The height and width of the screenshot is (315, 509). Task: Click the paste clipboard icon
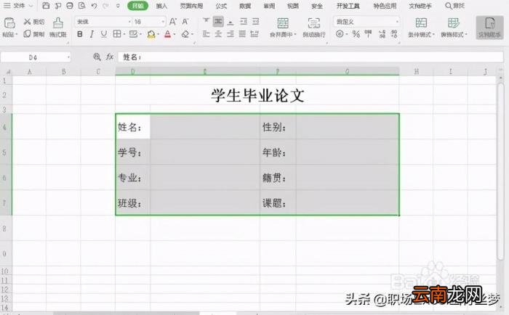tap(9, 23)
